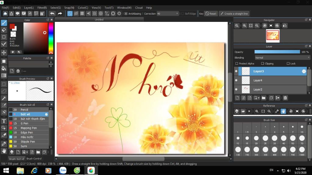Delete the layer with the trash icon
The image size is (312, 175).
point(285,98)
